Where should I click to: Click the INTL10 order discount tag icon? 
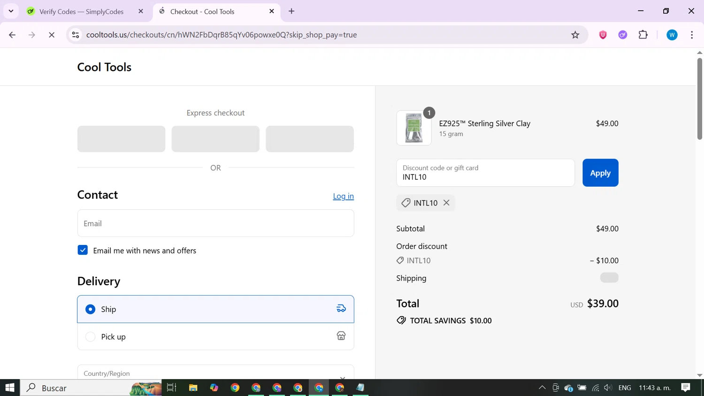click(x=400, y=260)
